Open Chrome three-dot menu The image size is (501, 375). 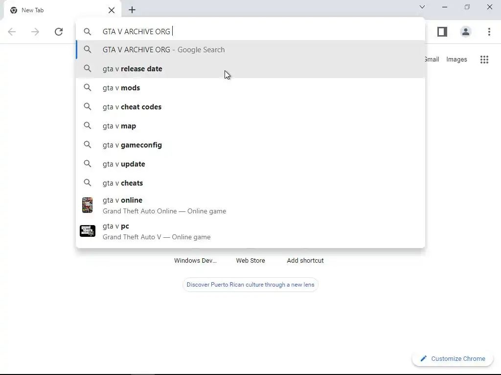[x=489, y=32]
